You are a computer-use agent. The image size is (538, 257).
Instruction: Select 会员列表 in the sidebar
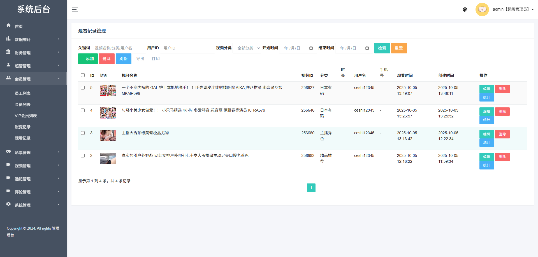[23, 104]
